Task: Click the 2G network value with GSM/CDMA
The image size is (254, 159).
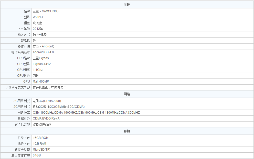Action: [59, 107]
